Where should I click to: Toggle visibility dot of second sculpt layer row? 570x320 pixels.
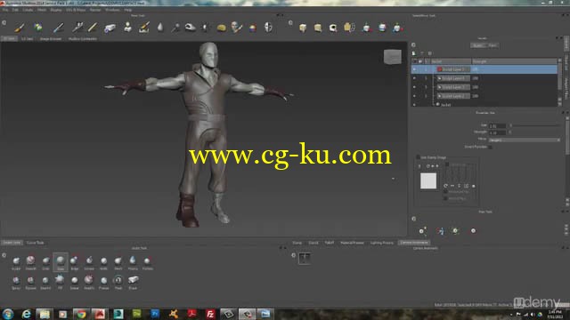[x=414, y=78]
